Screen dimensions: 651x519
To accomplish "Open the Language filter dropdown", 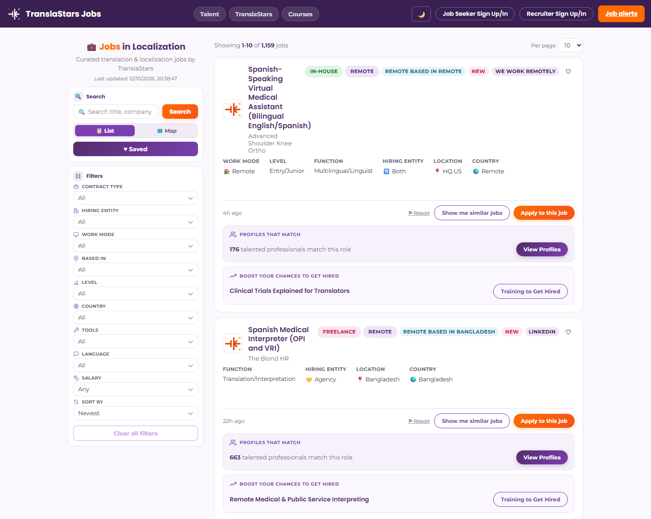I will tap(136, 366).
